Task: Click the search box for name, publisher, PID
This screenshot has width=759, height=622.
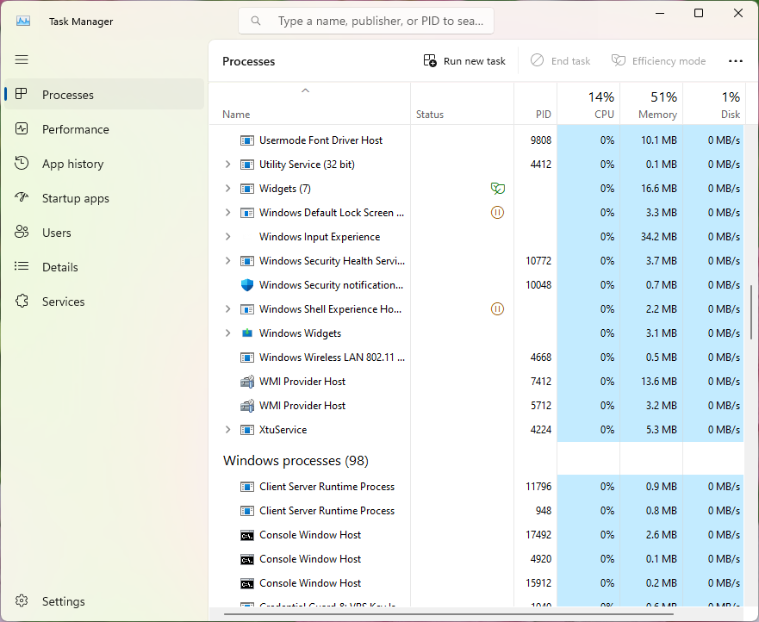Action: [x=366, y=21]
